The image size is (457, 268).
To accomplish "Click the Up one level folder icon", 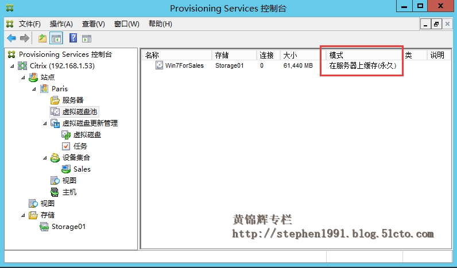I will coord(42,38).
